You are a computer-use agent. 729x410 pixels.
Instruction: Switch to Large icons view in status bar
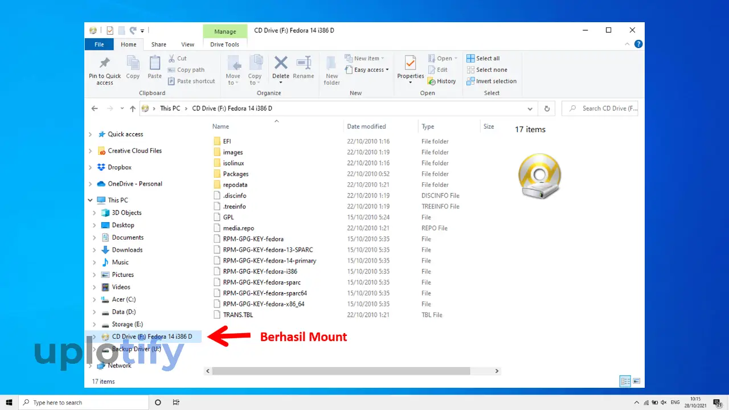(636, 381)
